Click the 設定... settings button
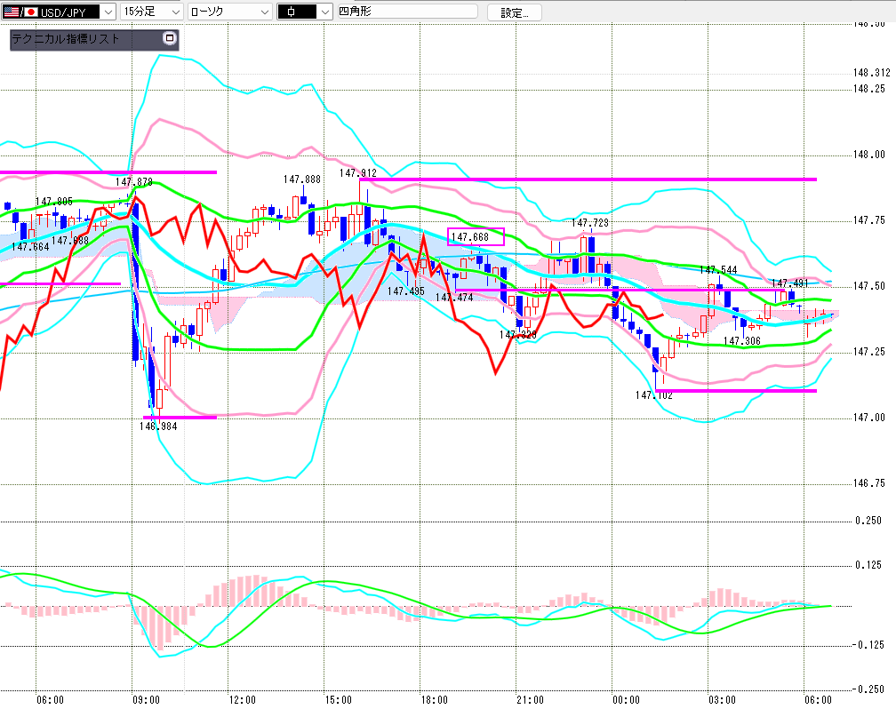The height and width of the screenshot is (709, 896). point(515,12)
